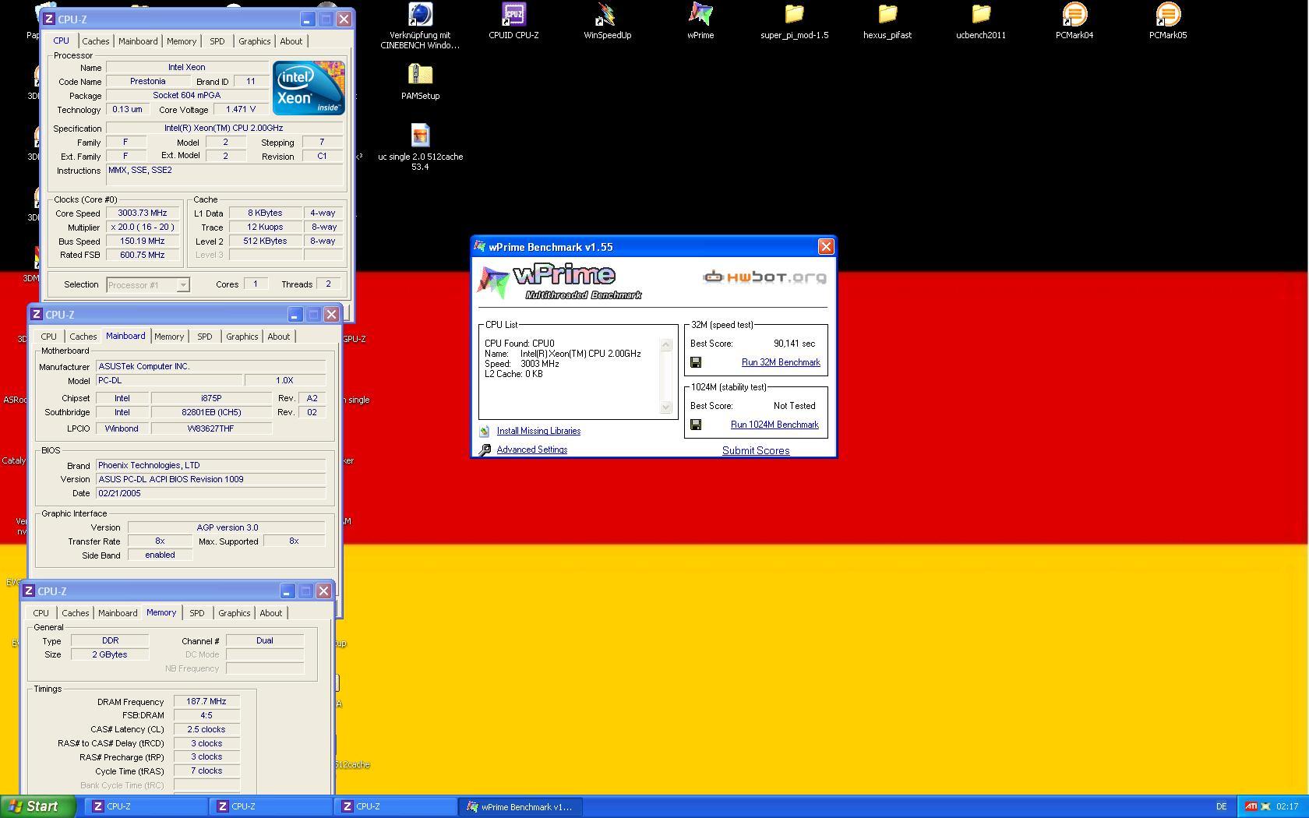This screenshot has width=1309, height=818.
Task: Minimize the Mainboard CPU-Z window
Action: (x=295, y=314)
